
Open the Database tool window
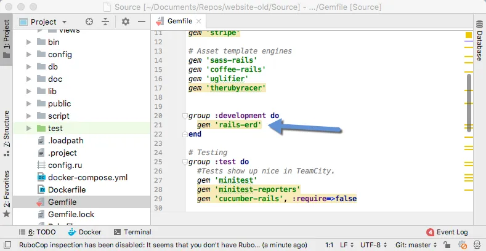[x=479, y=40]
